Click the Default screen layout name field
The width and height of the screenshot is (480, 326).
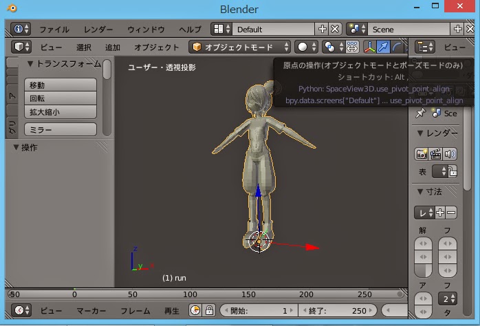tap(274, 29)
